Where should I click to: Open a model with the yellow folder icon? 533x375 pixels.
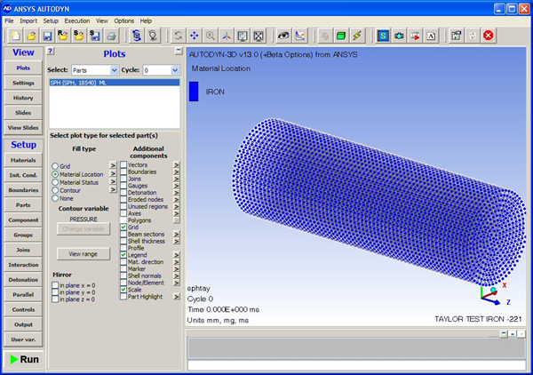[31, 36]
